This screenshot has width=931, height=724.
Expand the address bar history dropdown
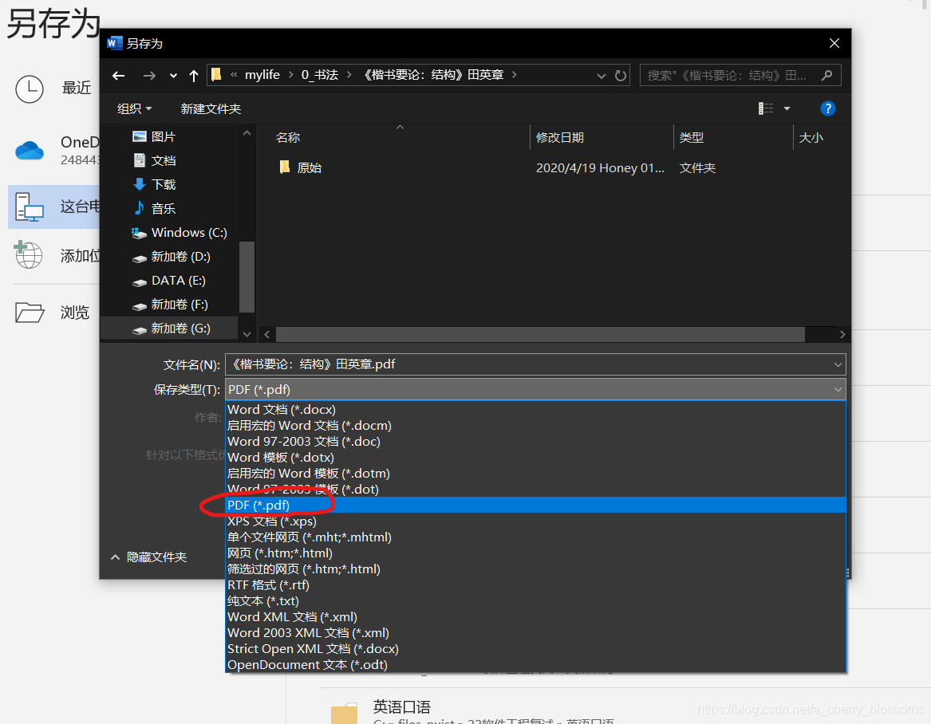pos(601,76)
